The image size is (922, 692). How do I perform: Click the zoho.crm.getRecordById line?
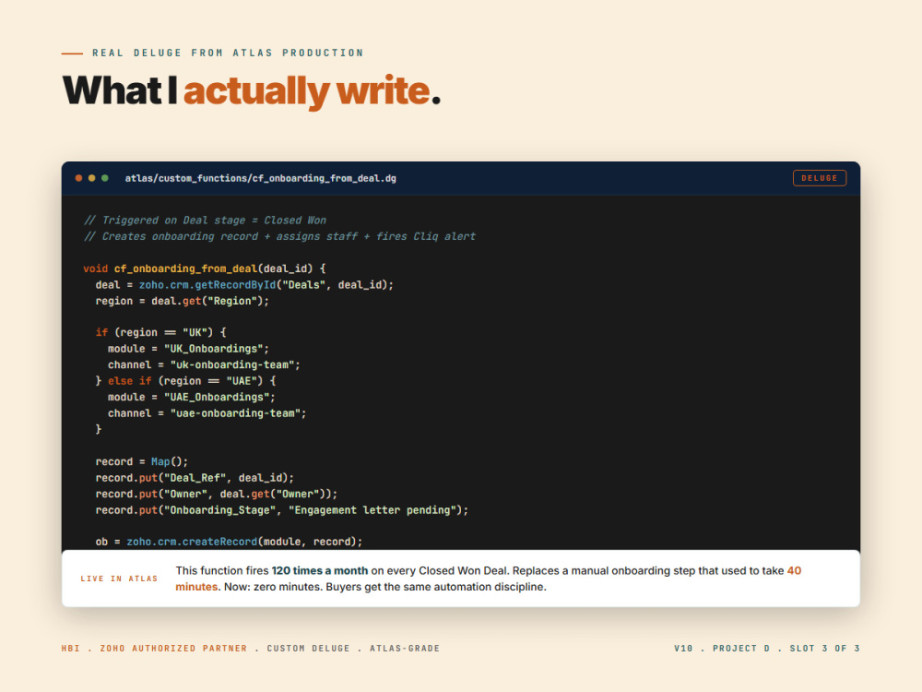tap(244, 285)
